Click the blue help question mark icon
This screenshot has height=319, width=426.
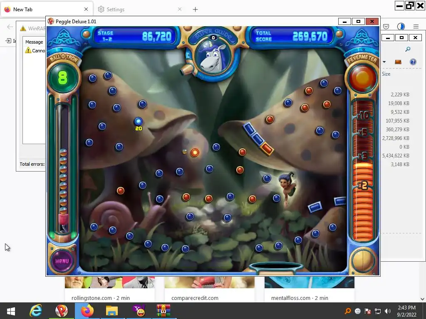(413, 62)
